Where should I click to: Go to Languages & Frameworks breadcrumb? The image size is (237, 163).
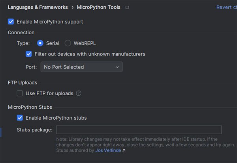pos(38,7)
